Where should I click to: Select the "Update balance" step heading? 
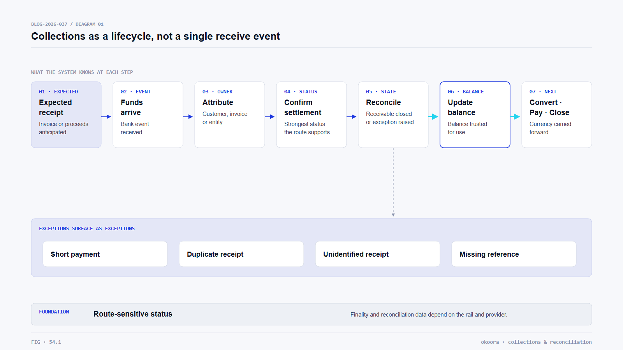coord(461,107)
